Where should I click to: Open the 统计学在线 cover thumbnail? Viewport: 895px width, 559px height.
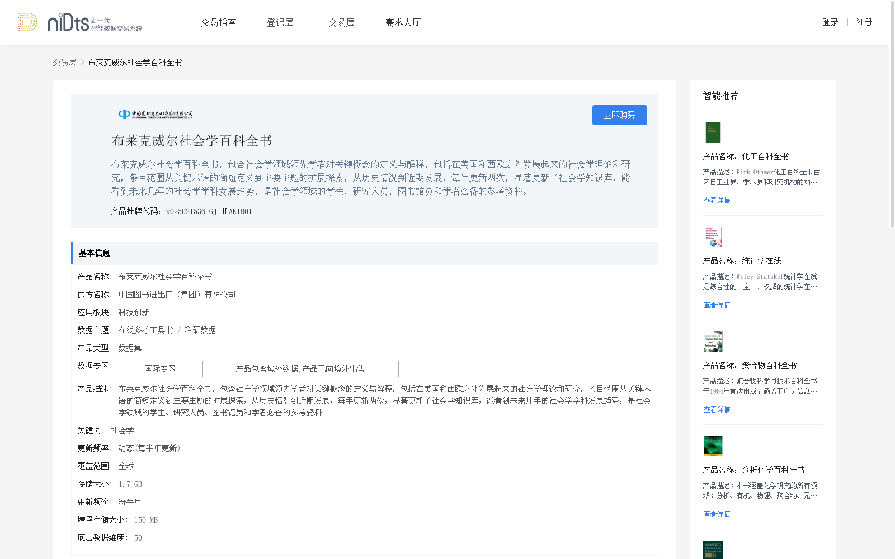[713, 237]
